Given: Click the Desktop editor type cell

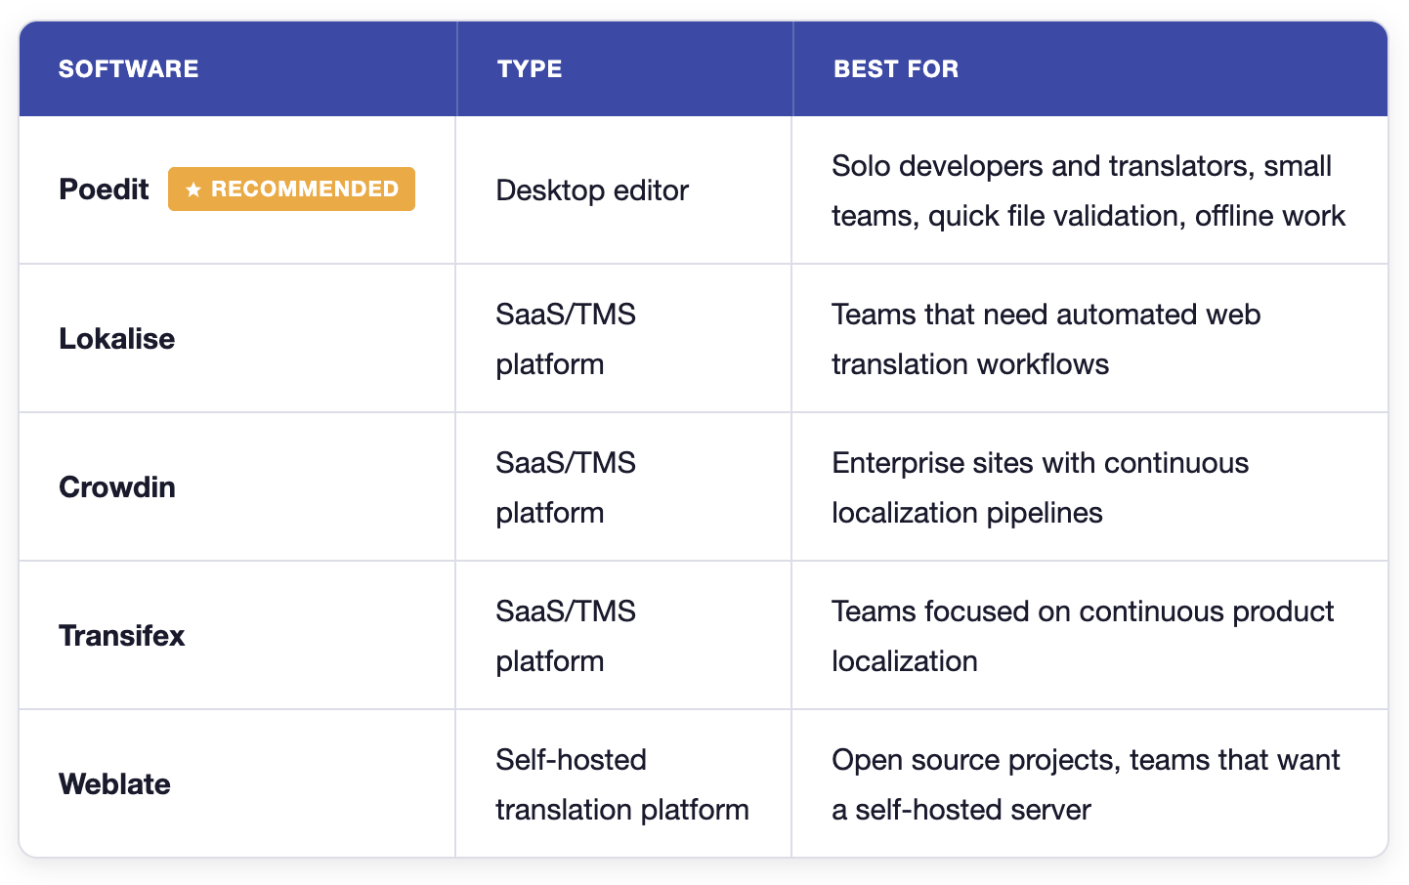Looking at the screenshot, I should pyautogui.click(x=592, y=190).
